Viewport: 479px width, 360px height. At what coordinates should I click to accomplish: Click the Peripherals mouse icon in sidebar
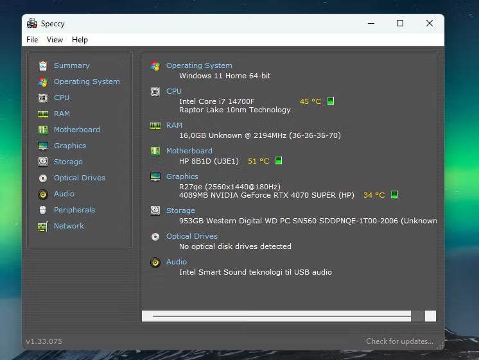43,210
